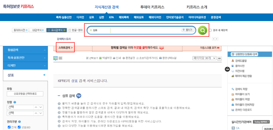Switch to 키프리스 소개 tab
273x130 pixels.
197,7
